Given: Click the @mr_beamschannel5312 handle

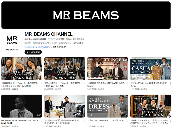Looking at the screenshot, I should (35, 39).
